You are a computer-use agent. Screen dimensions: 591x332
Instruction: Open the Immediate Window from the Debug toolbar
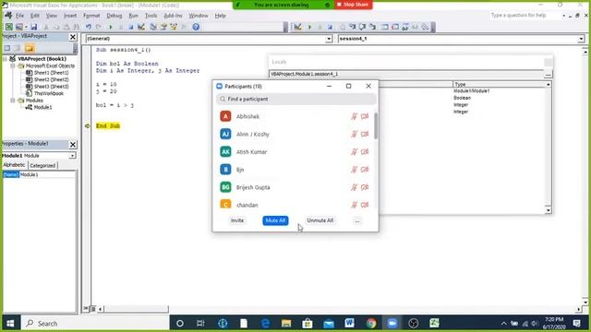pos(394,27)
